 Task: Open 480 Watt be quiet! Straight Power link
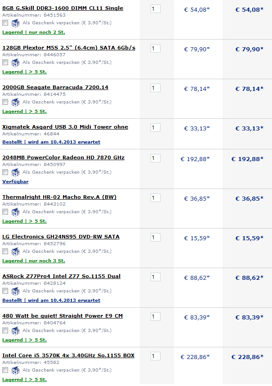pos(62,316)
